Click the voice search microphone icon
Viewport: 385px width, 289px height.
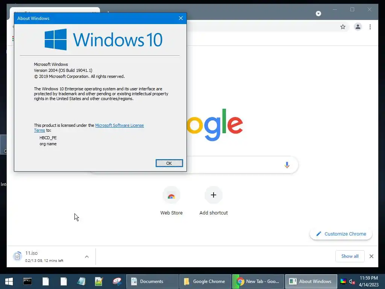[x=287, y=165]
